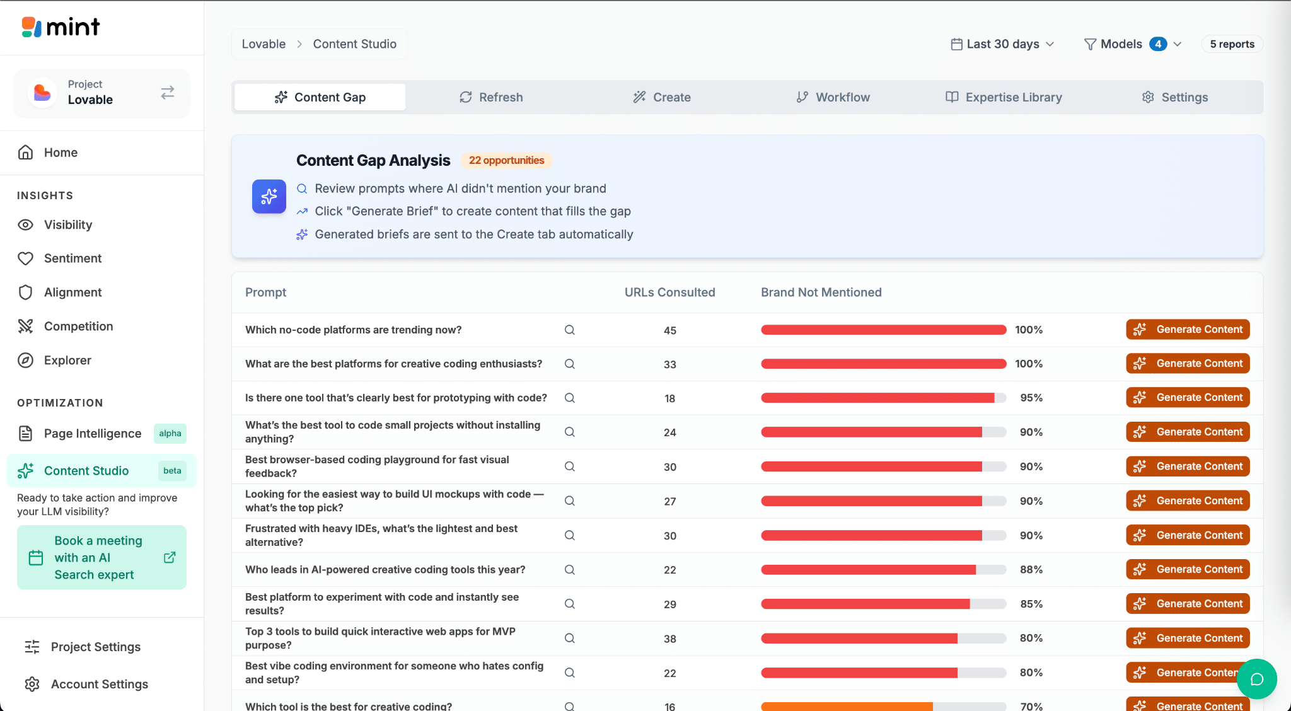Screen dimensions: 1291x711
Task: Expand the Last 30 days date dropdown
Action: pos(1002,44)
